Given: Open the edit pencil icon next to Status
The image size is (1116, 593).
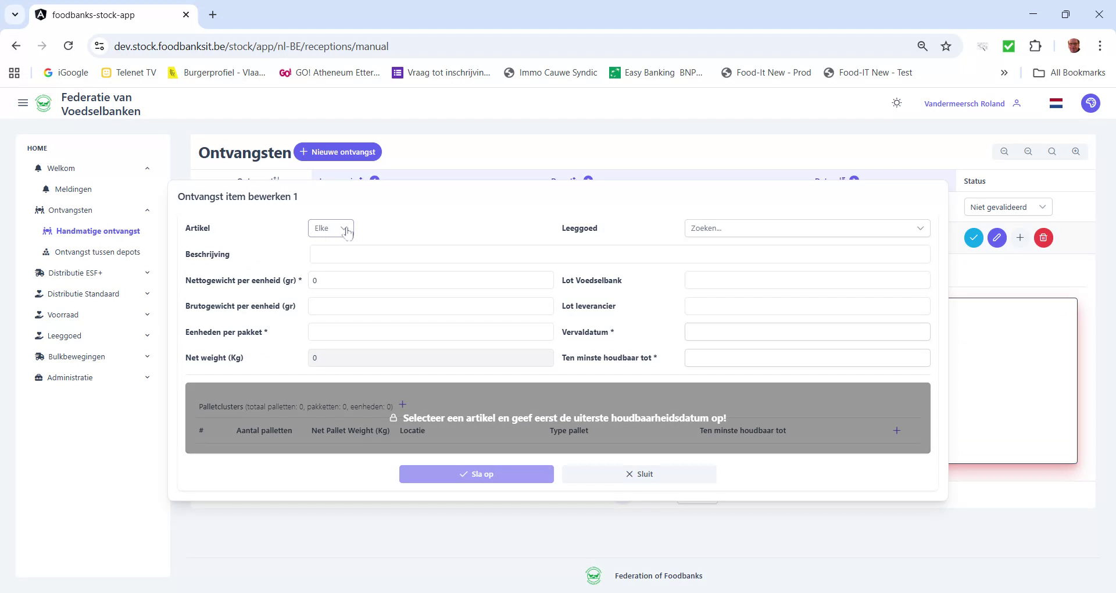Looking at the screenshot, I should pos(997,238).
